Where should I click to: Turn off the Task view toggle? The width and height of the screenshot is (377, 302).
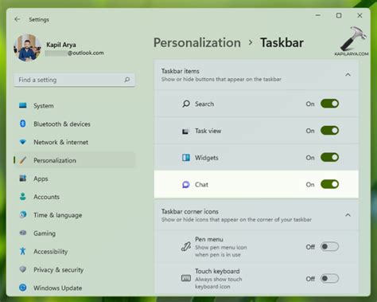point(329,131)
